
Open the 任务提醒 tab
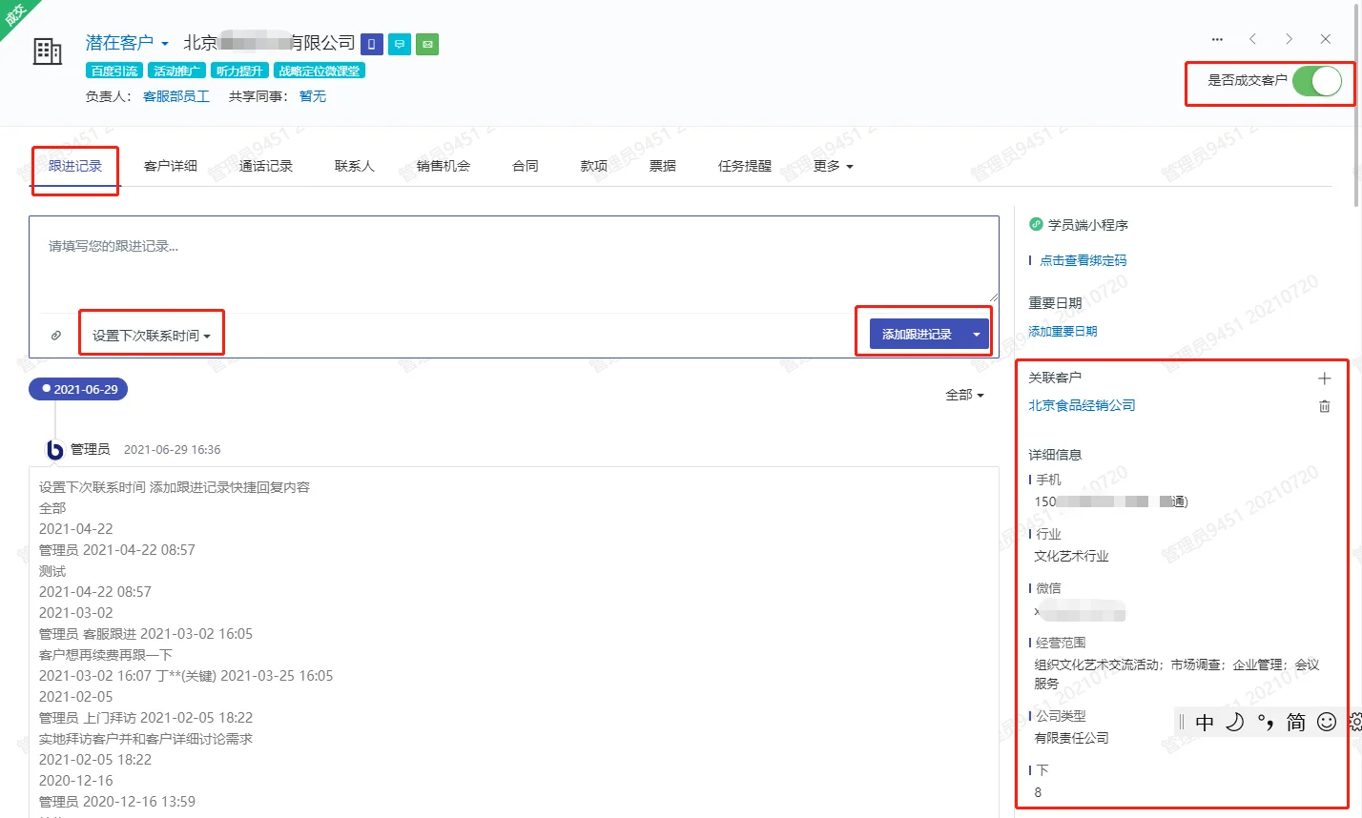745,166
